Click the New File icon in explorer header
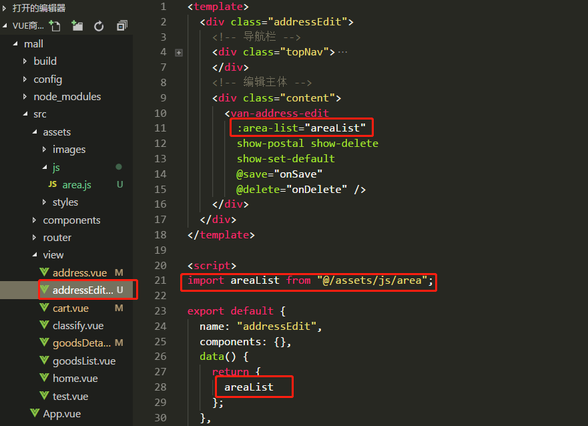 pyautogui.click(x=55, y=25)
